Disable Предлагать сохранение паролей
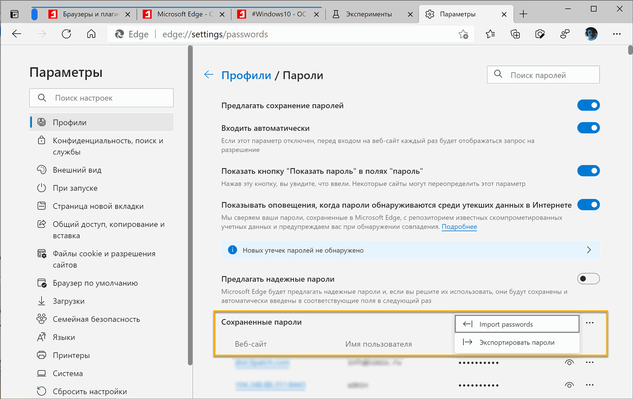The height and width of the screenshot is (399, 633). [589, 105]
